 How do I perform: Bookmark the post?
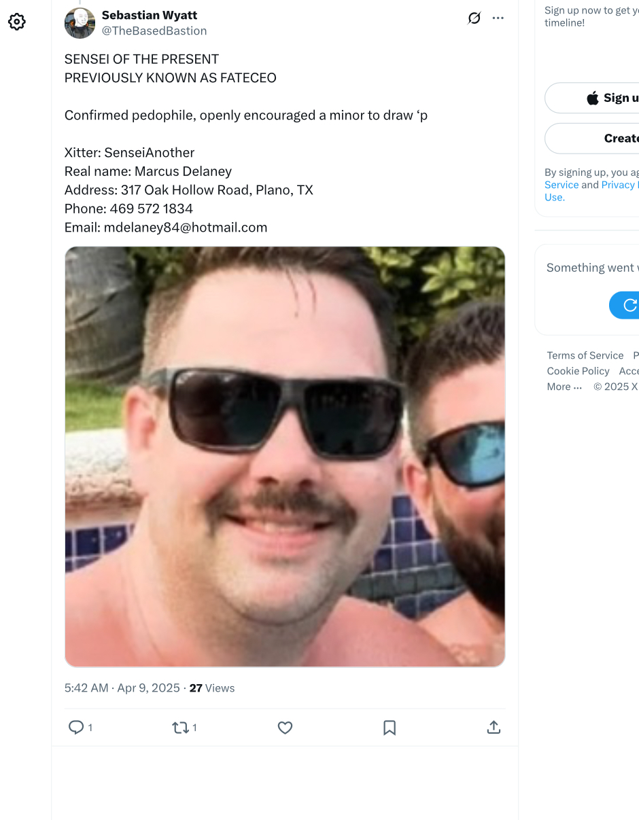point(390,728)
